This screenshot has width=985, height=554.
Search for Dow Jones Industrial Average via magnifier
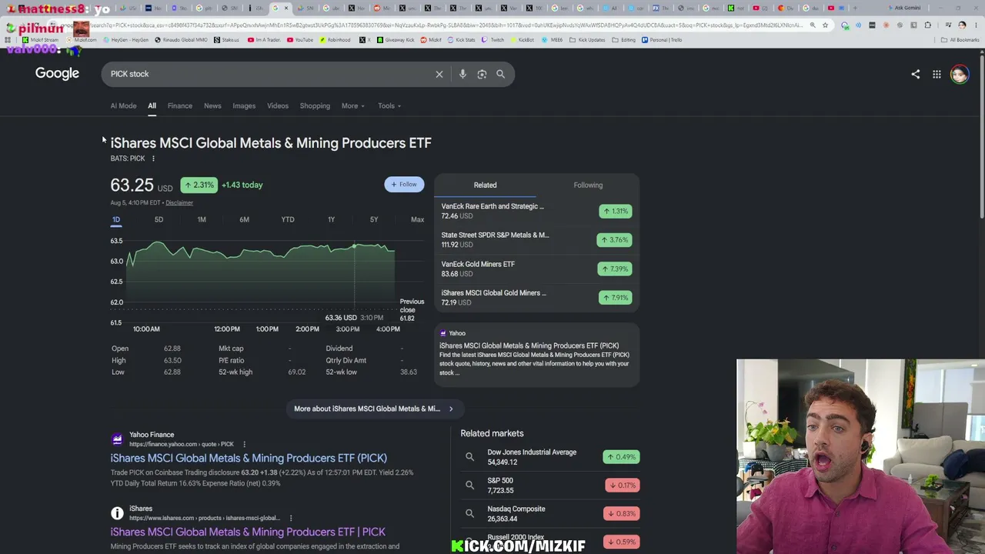469,457
